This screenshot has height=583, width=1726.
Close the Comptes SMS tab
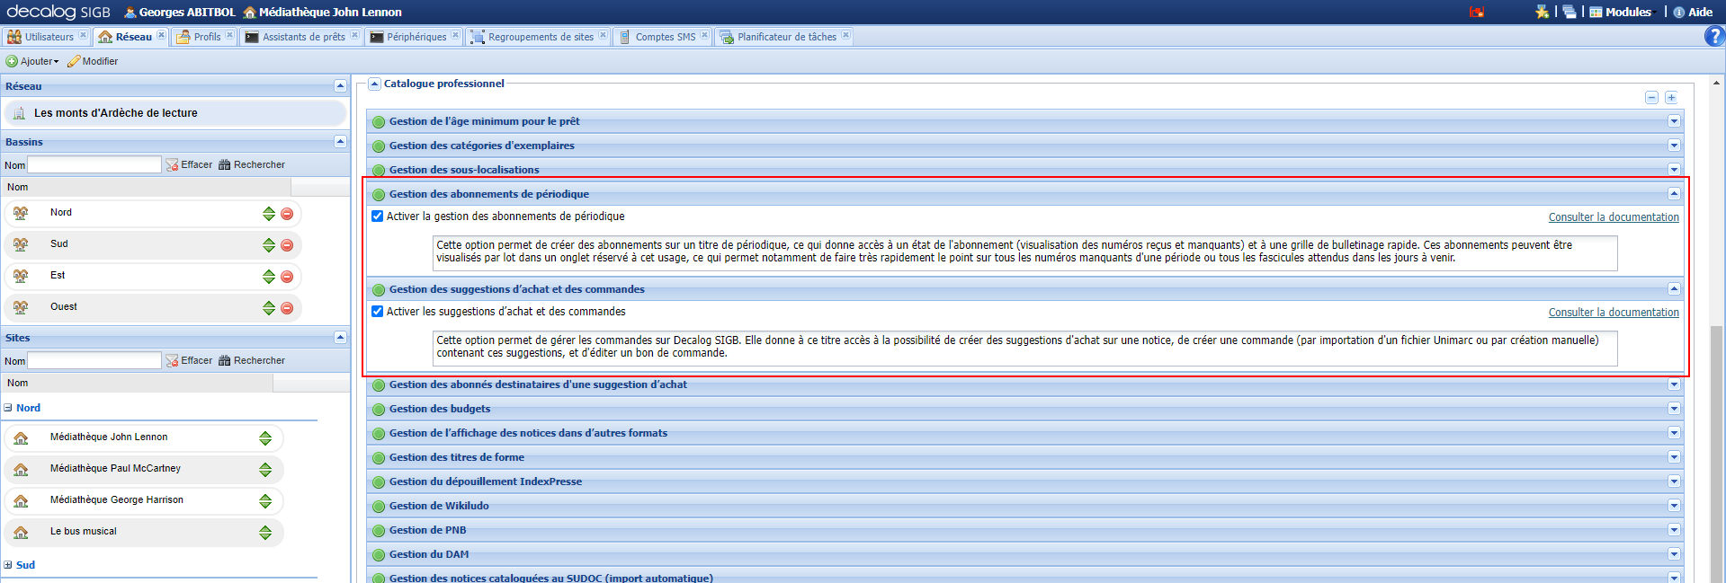tap(704, 35)
